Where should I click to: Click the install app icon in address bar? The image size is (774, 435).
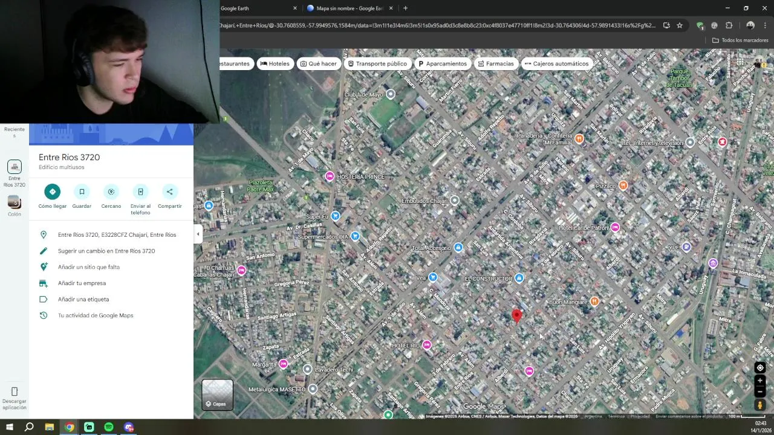tap(666, 25)
